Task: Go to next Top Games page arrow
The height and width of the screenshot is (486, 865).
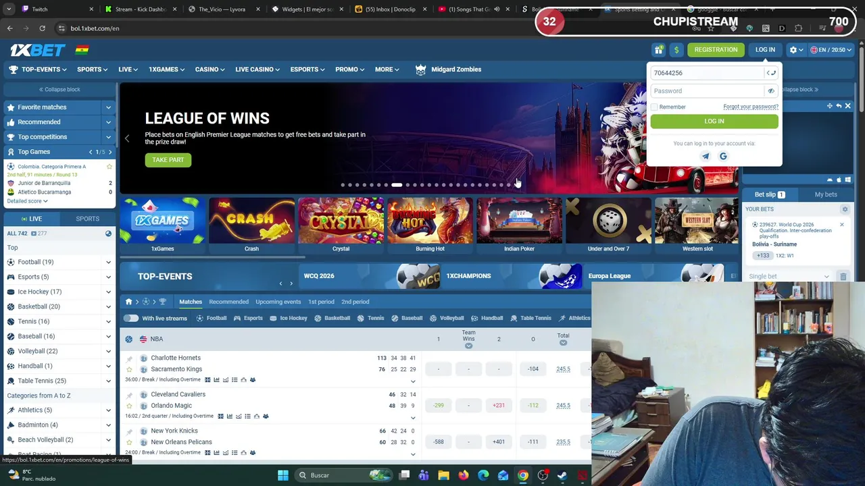Action: pos(110,152)
